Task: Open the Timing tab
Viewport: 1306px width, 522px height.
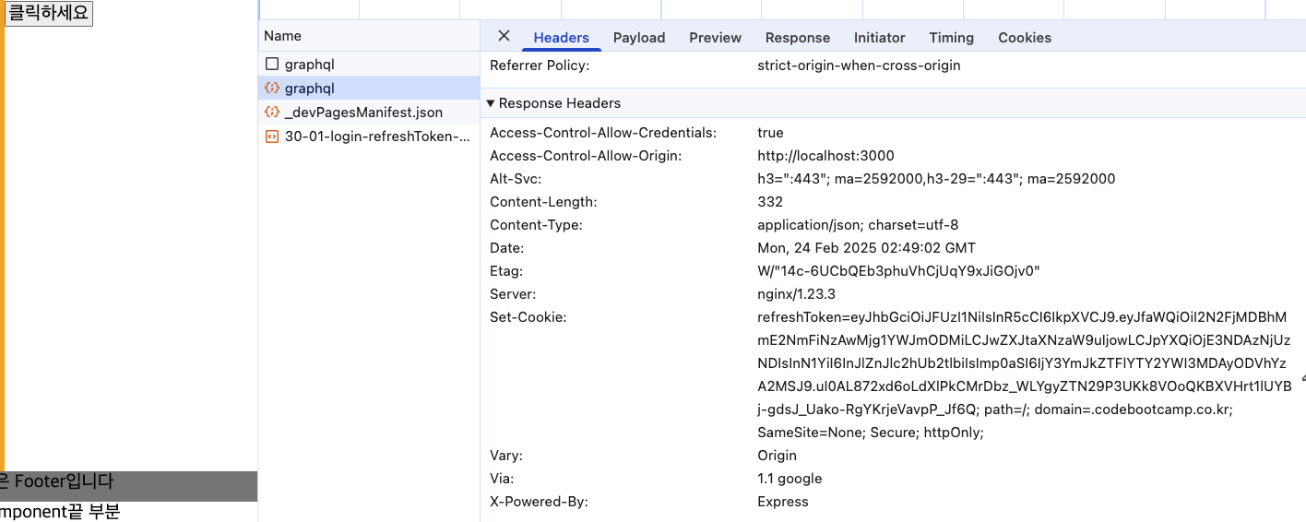Action: point(952,38)
